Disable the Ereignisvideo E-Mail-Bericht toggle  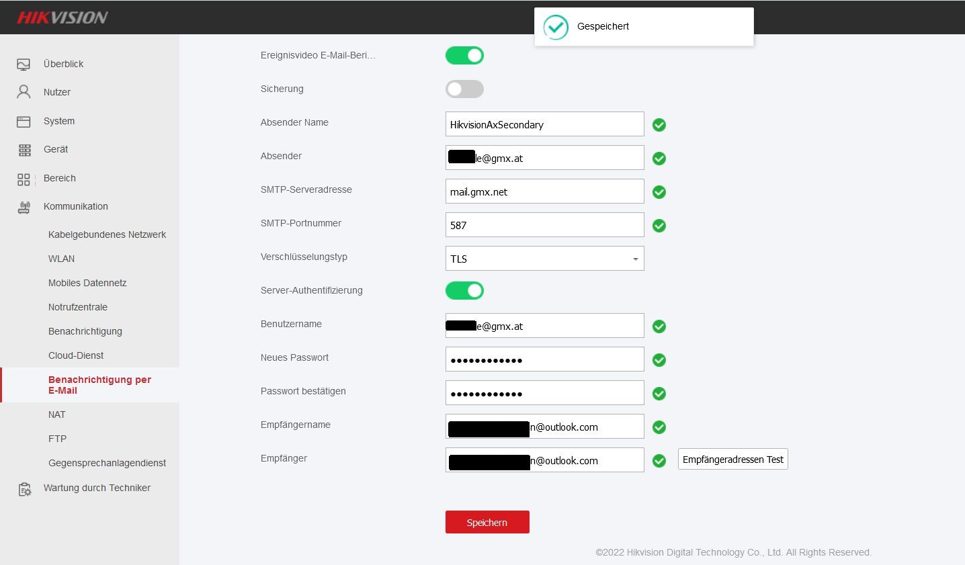pyautogui.click(x=464, y=56)
